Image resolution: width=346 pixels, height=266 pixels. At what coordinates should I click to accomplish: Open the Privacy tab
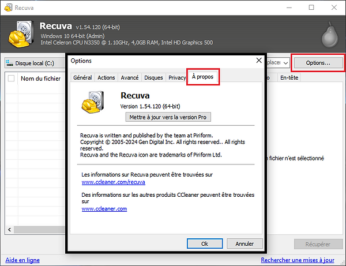point(177,78)
